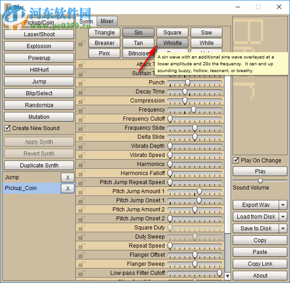Remove the Jump sound entry
Screen dimensions: 290x283
coord(68,178)
